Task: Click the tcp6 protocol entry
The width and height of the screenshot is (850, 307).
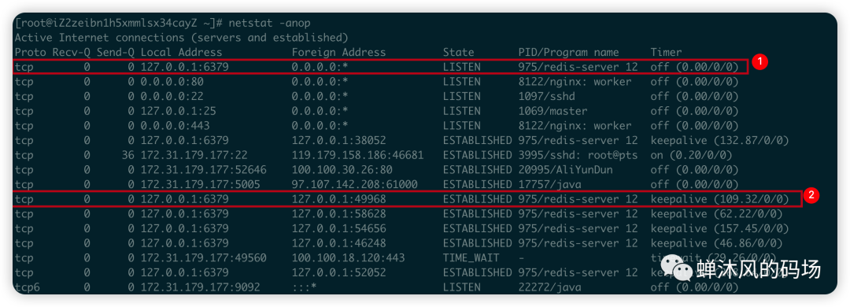Action: tap(27, 287)
